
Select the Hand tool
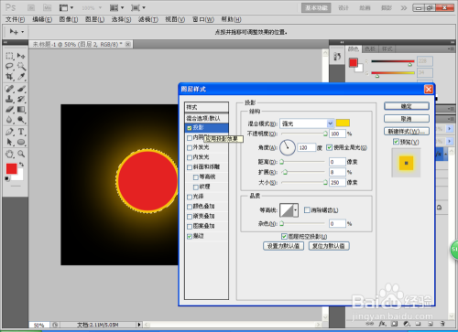[x=9, y=154]
